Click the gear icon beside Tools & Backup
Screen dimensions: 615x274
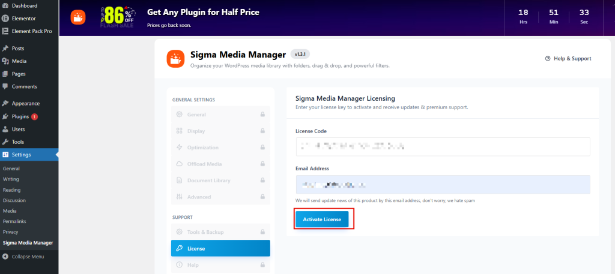coord(179,231)
